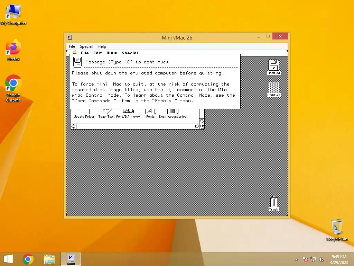354x266 pixels.
Task: Open File Explorer from the taskbar
Action: click(49, 259)
